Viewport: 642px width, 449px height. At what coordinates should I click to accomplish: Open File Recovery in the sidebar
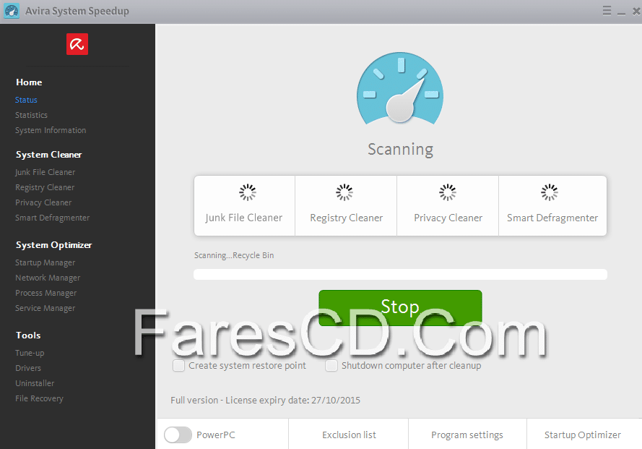coord(39,398)
